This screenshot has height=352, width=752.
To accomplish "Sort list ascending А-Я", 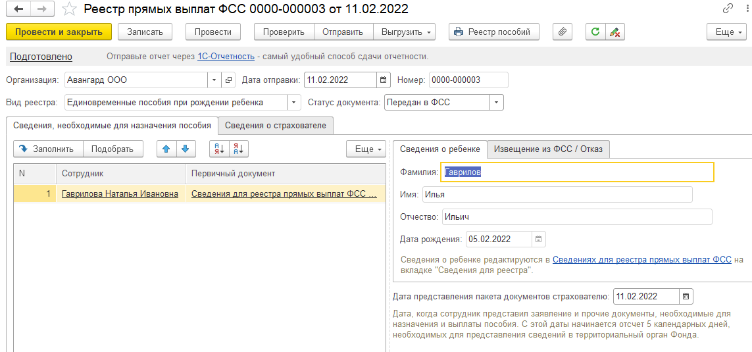I will 220,149.
